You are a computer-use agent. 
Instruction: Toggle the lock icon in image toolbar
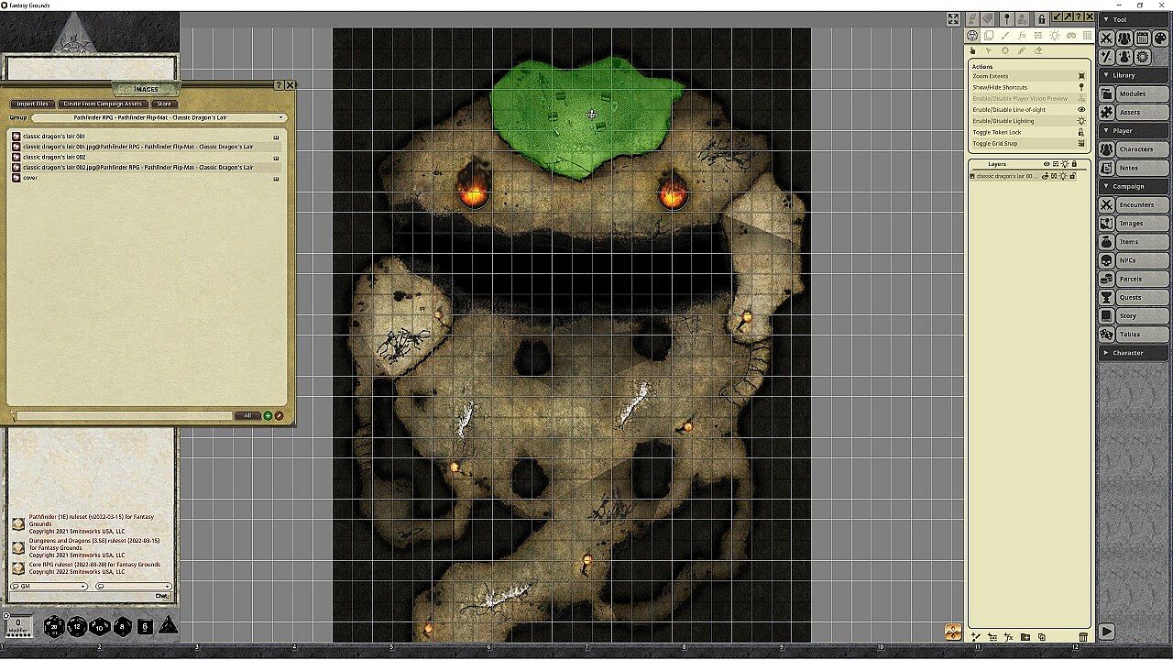(1042, 18)
